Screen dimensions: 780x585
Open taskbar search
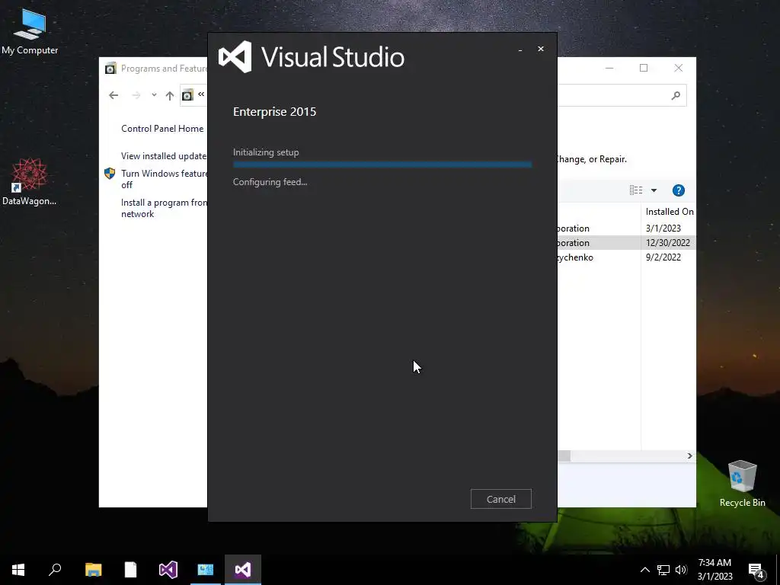click(55, 570)
